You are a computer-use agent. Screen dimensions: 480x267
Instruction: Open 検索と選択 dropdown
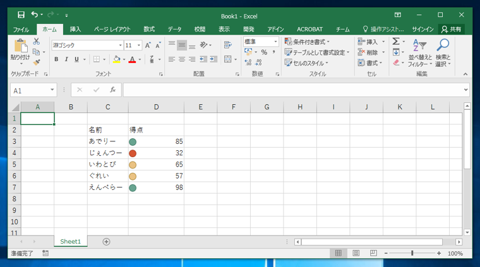pos(443,52)
